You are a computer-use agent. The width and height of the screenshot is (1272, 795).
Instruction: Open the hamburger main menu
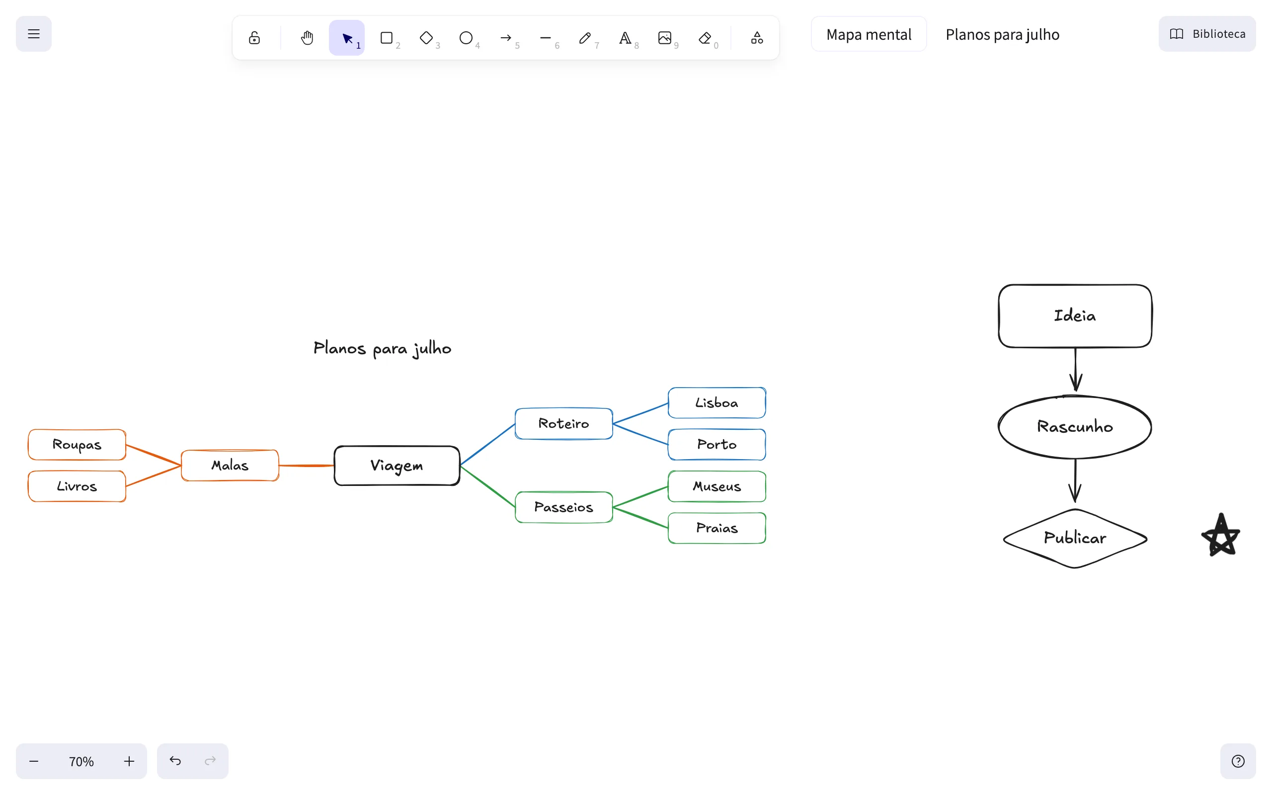click(34, 34)
